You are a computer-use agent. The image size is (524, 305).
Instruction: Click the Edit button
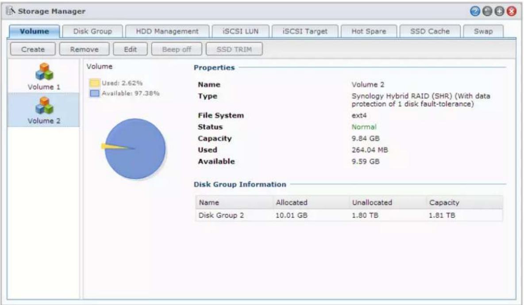point(130,50)
